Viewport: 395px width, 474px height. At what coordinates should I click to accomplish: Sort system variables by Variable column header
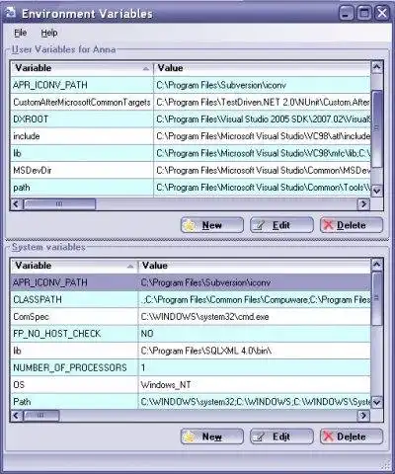click(74, 266)
